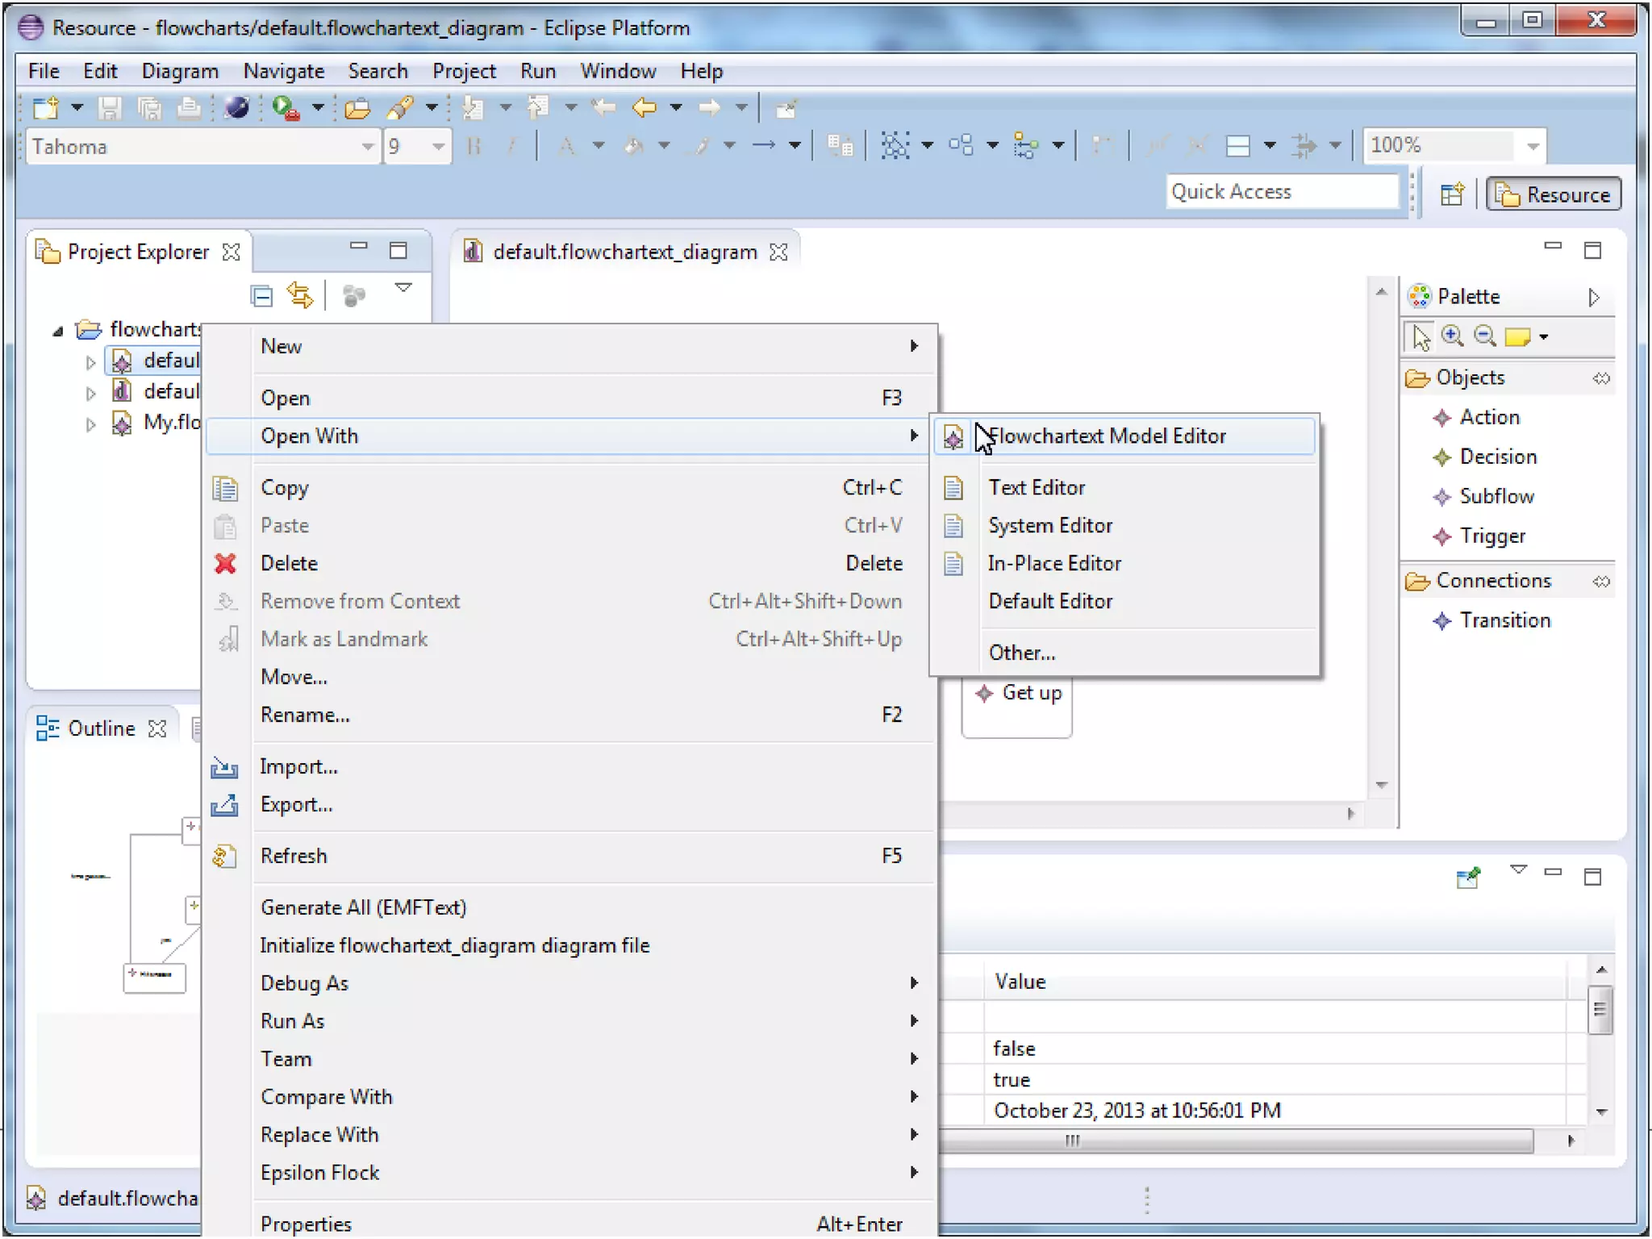Pin the Connections palette drawer
Image resolution: width=1652 pixels, height=1239 pixels.
[x=1601, y=582]
